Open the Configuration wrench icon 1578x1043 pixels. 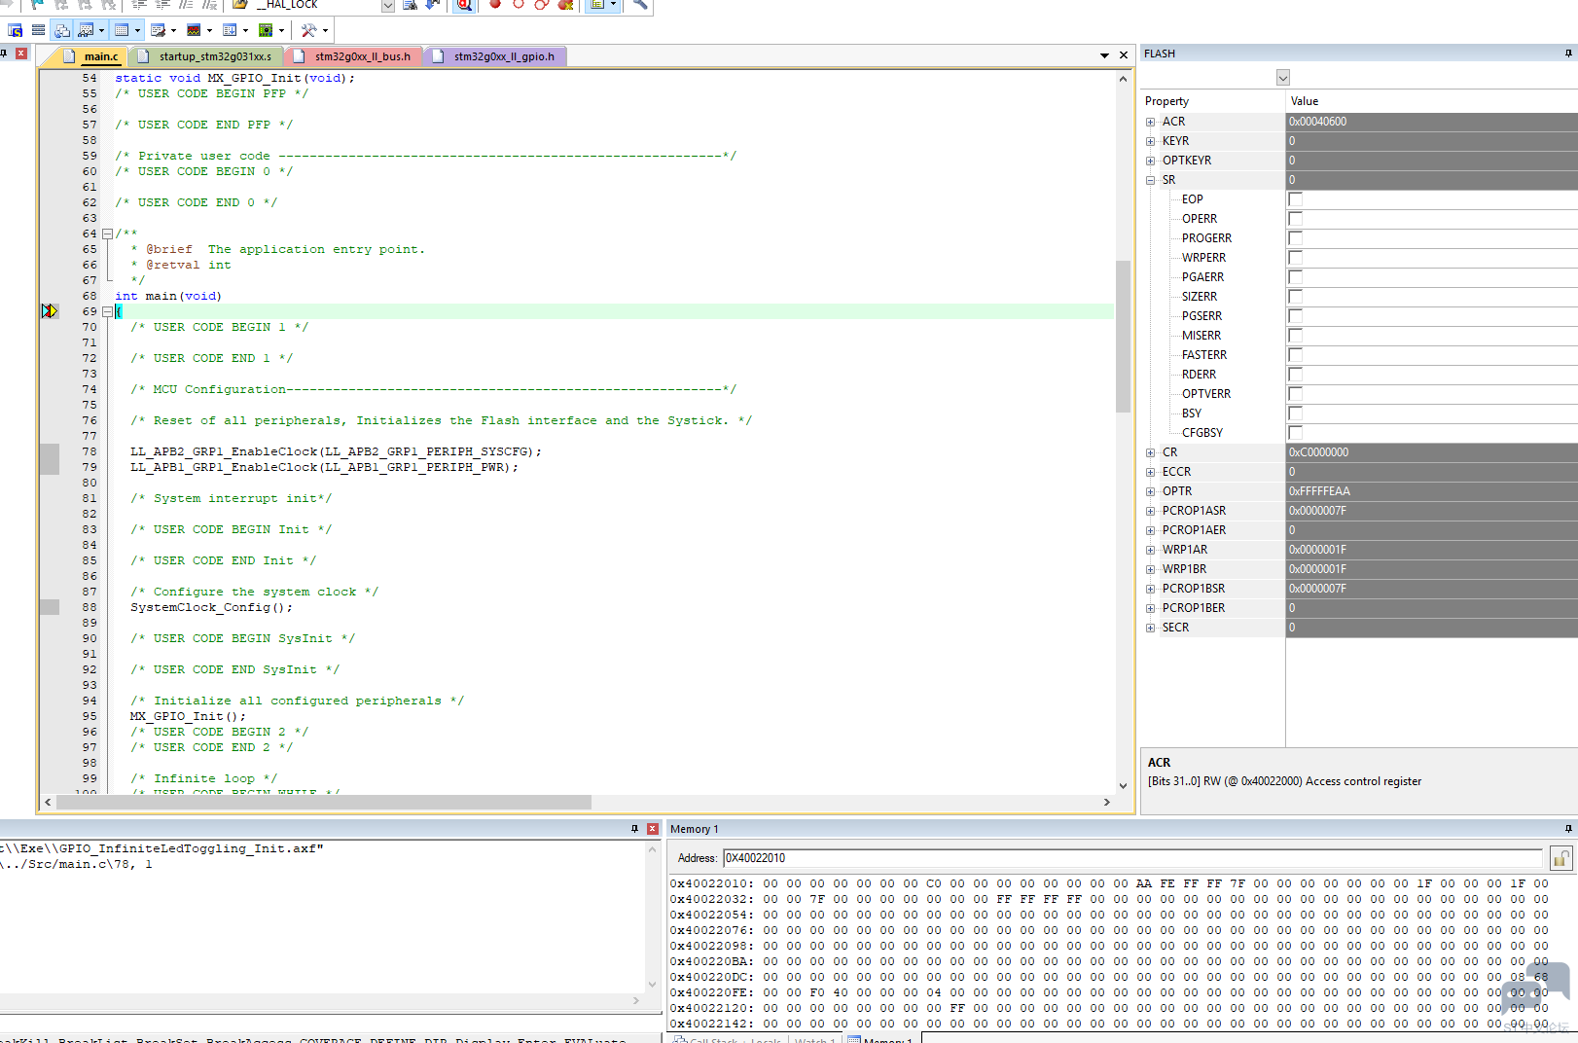tap(639, 4)
